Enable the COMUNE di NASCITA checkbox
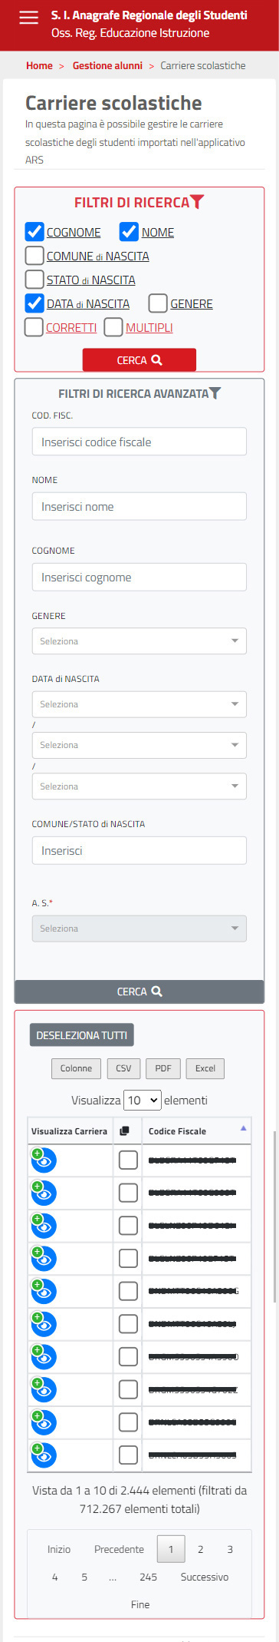279x1642 pixels. click(34, 256)
